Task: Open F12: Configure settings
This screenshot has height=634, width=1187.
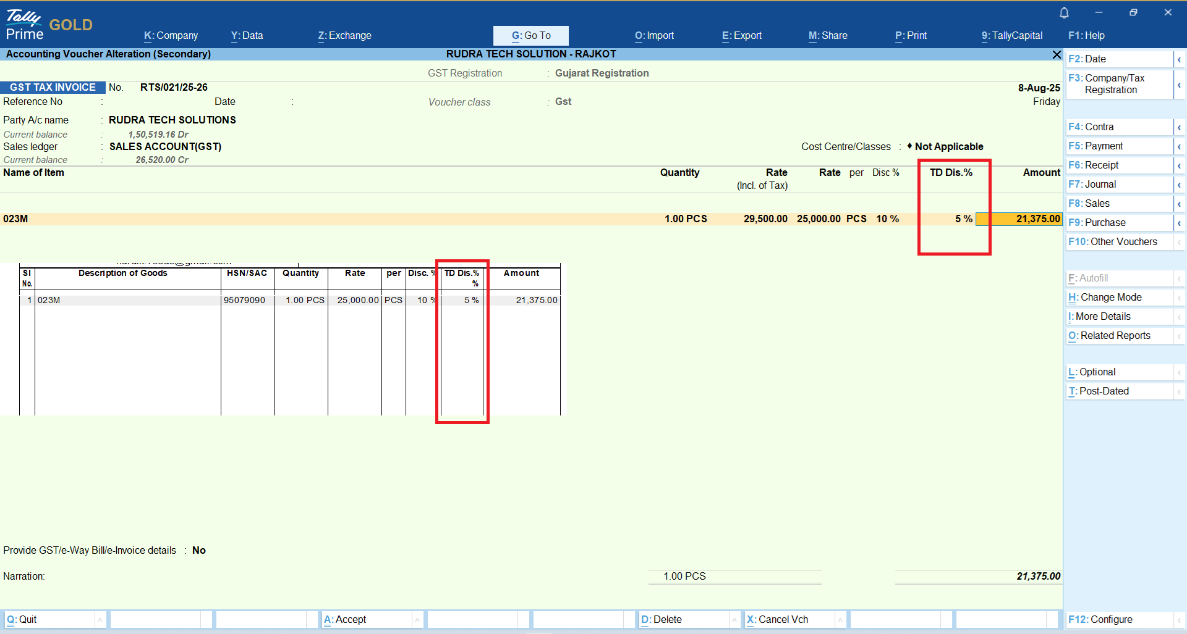Action: tap(1100, 619)
